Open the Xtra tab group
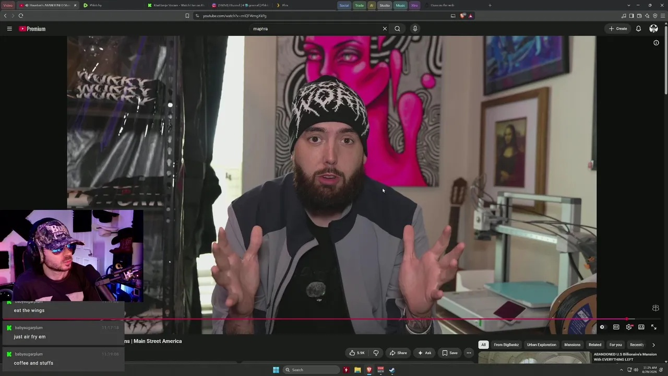 (414, 5)
